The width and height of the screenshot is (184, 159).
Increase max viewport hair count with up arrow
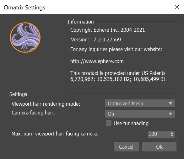tap(172, 133)
